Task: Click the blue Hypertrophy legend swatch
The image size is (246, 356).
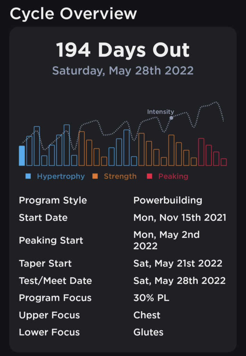Action: (x=28, y=176)
